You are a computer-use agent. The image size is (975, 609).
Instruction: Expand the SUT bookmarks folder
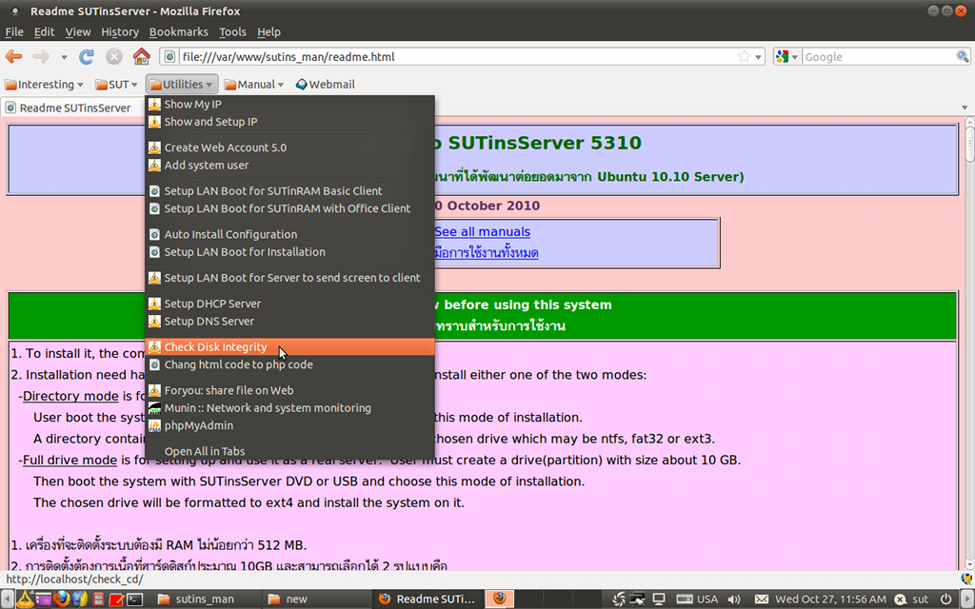(x=116, y=84)
